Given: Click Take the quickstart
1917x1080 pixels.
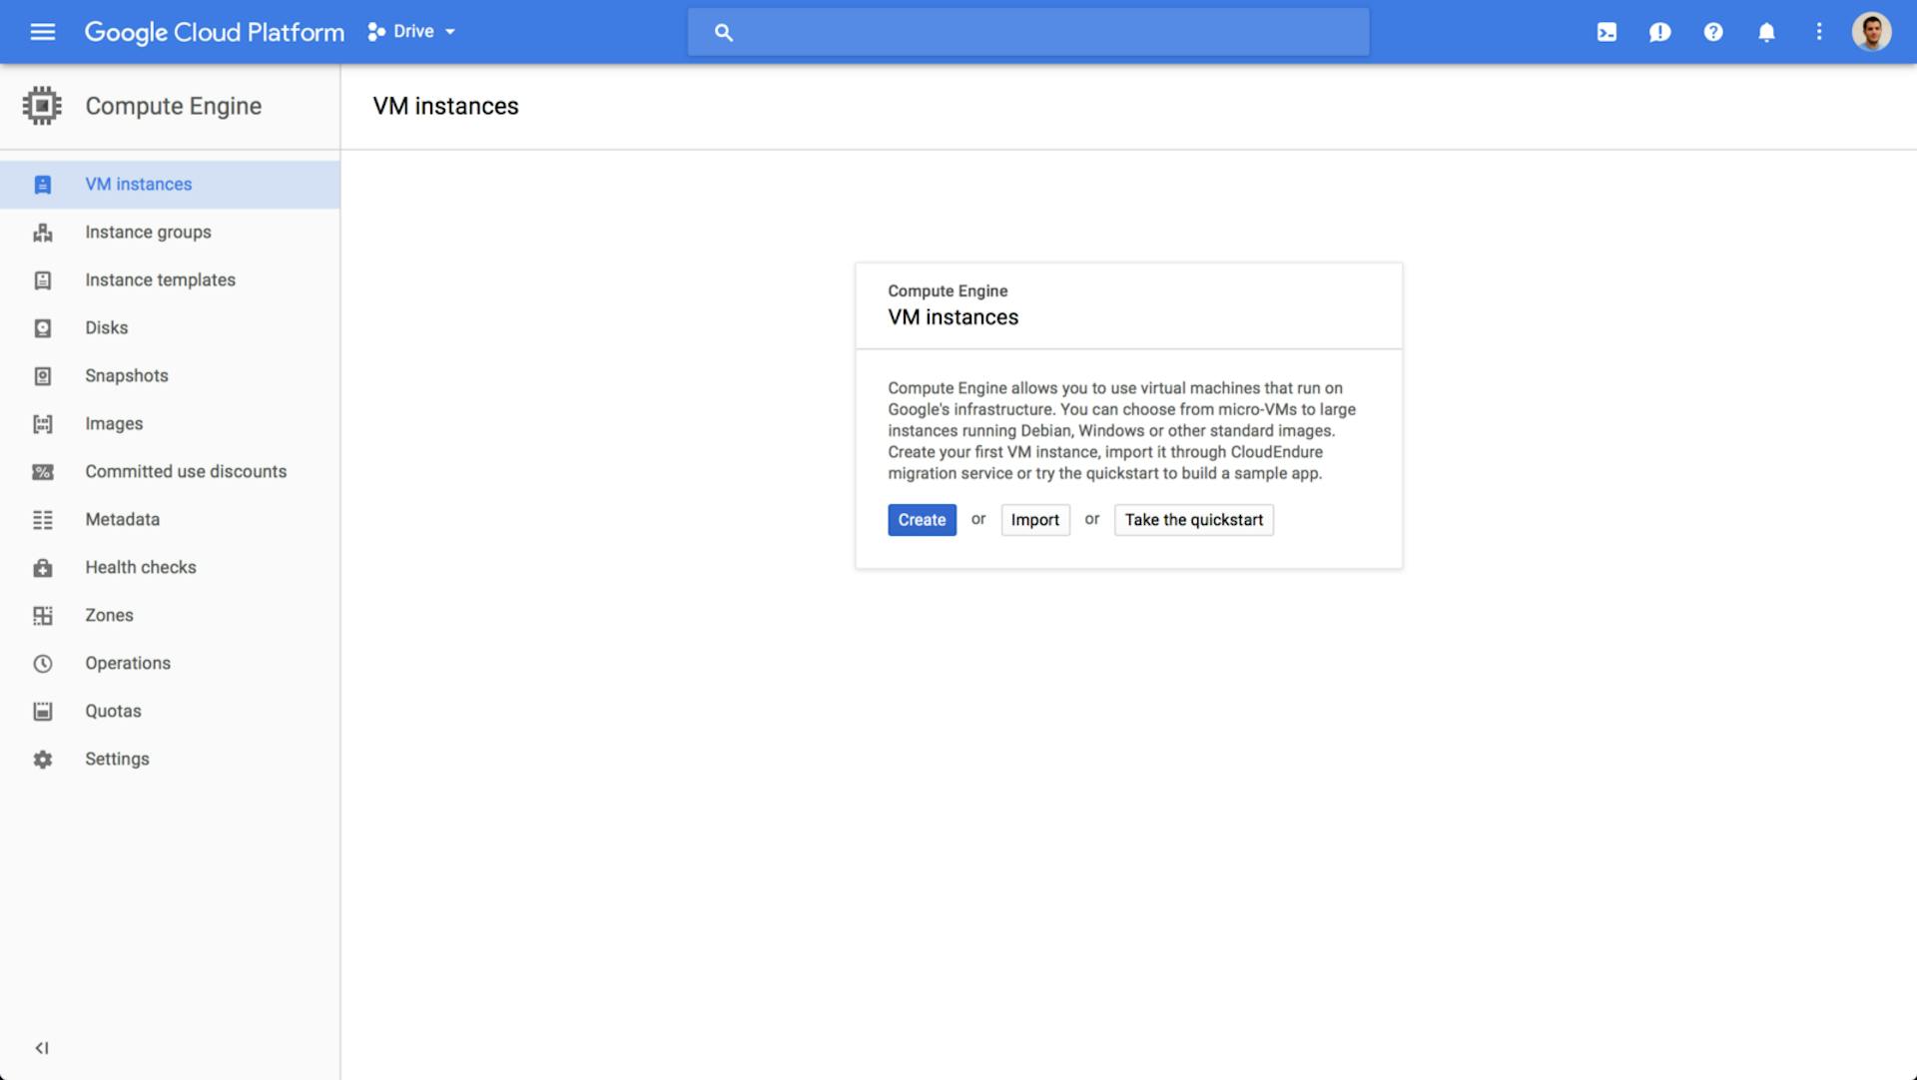Looking at the screenshot, I should [x=1193, y=520].
